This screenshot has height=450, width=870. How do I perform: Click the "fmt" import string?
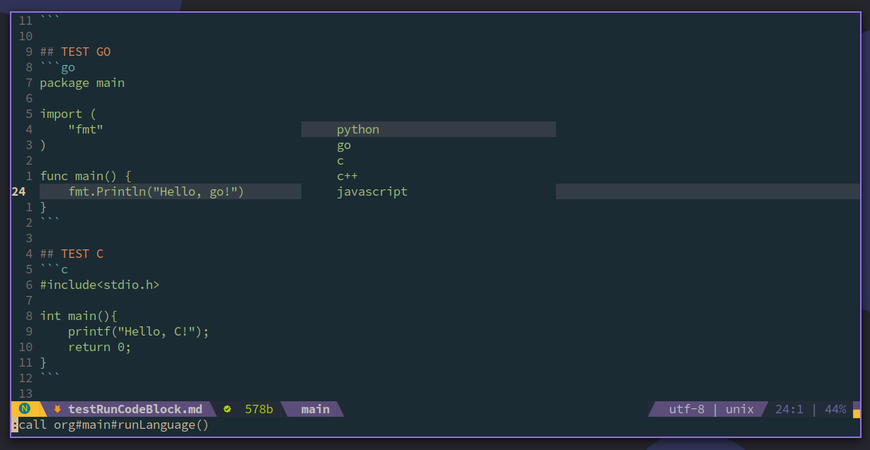tap(86, 129)
